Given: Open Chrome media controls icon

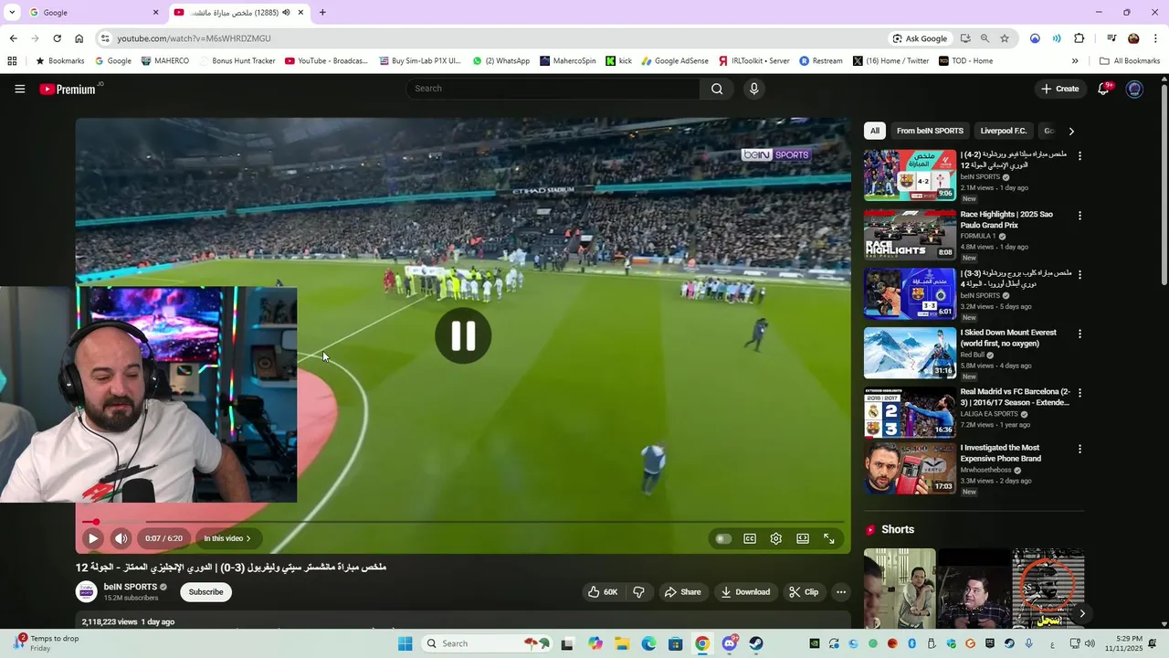Looking at the screenshot, I should (1111, 38).
